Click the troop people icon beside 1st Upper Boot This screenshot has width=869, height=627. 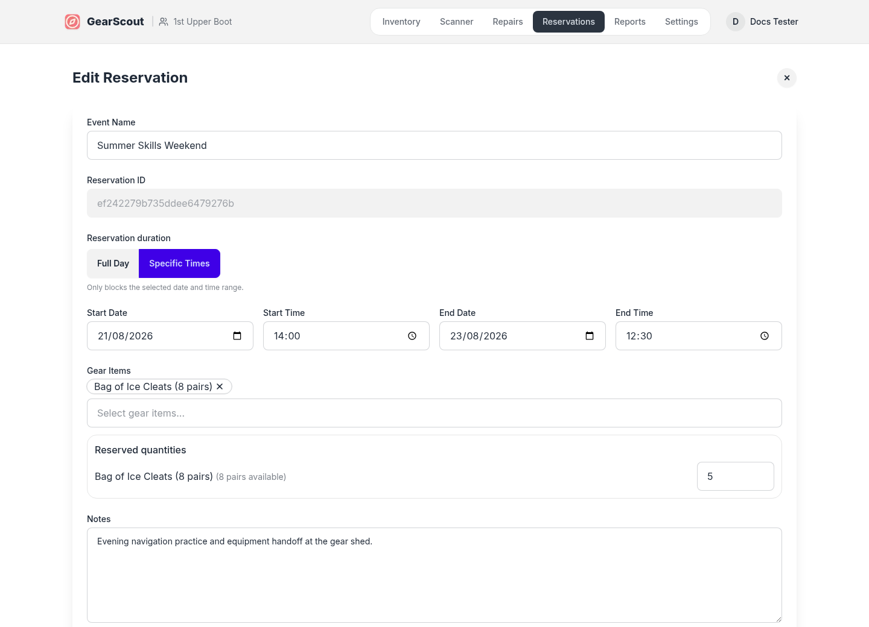tap(164, 22)
